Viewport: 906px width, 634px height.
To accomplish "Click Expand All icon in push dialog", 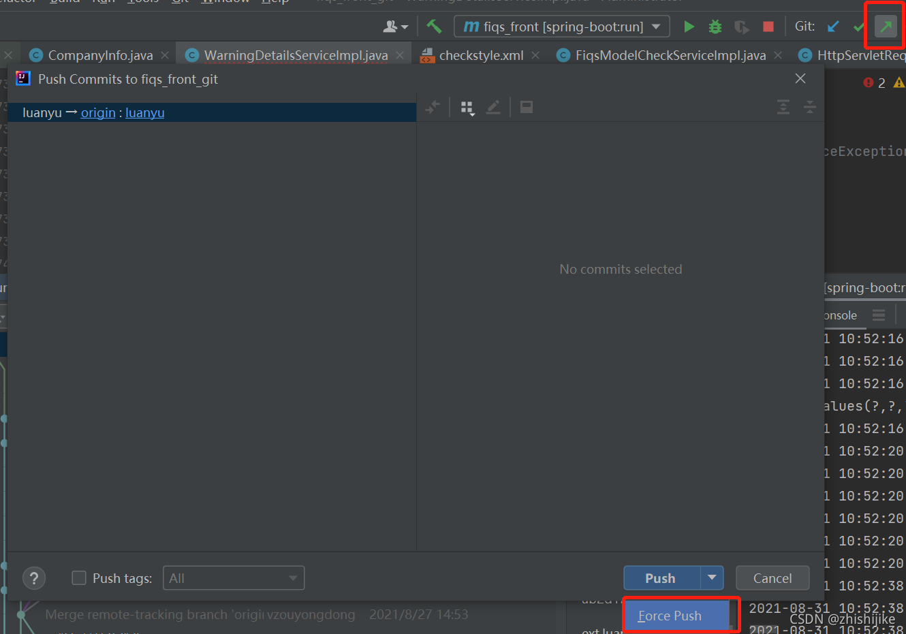I will pyautogui.click(x=783, y=107).
